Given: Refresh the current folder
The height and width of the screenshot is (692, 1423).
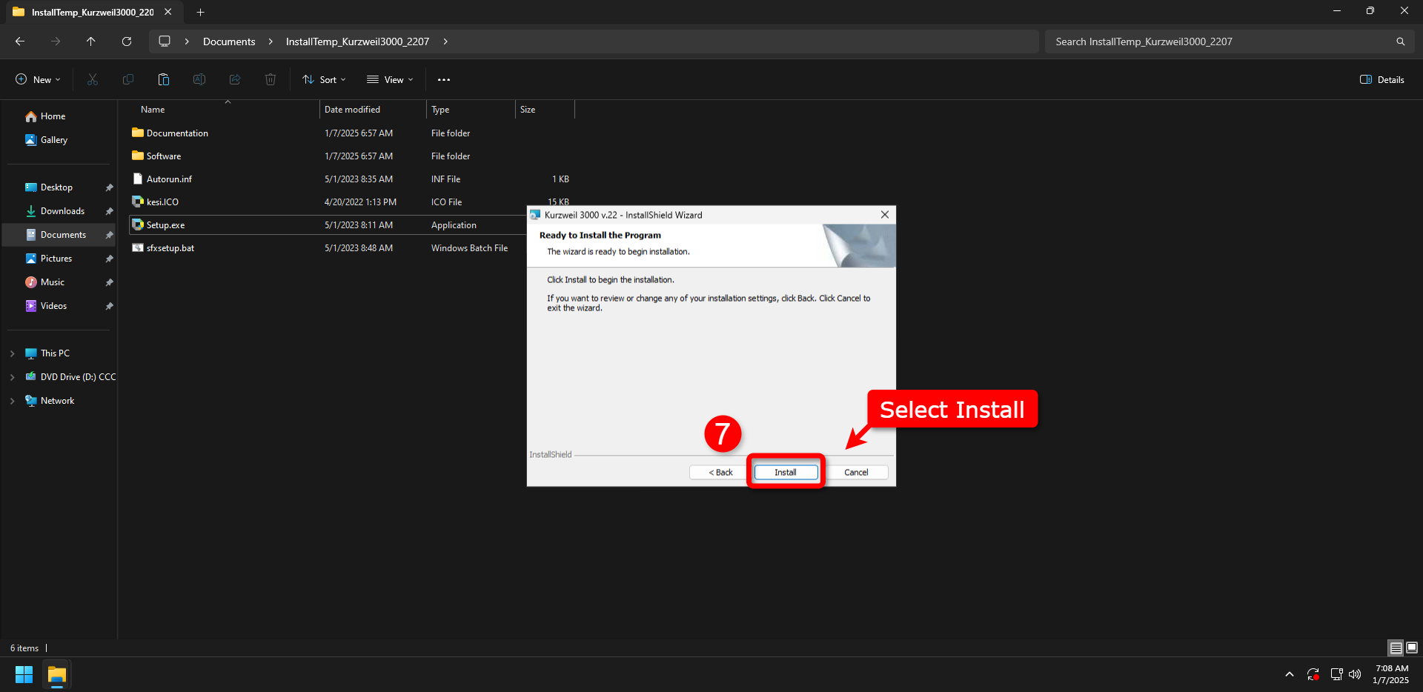Looking at the screenshot, I should (127, 41).
